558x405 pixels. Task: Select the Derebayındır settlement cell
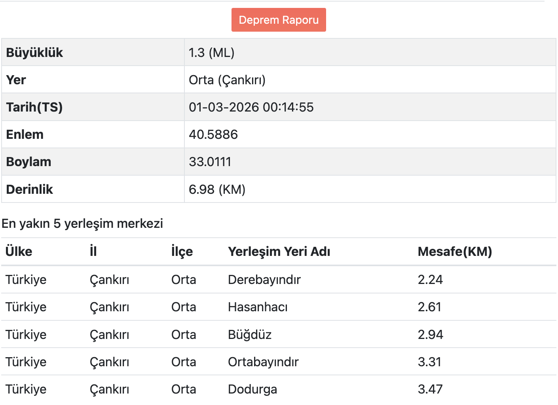click(x=264, y=280)
